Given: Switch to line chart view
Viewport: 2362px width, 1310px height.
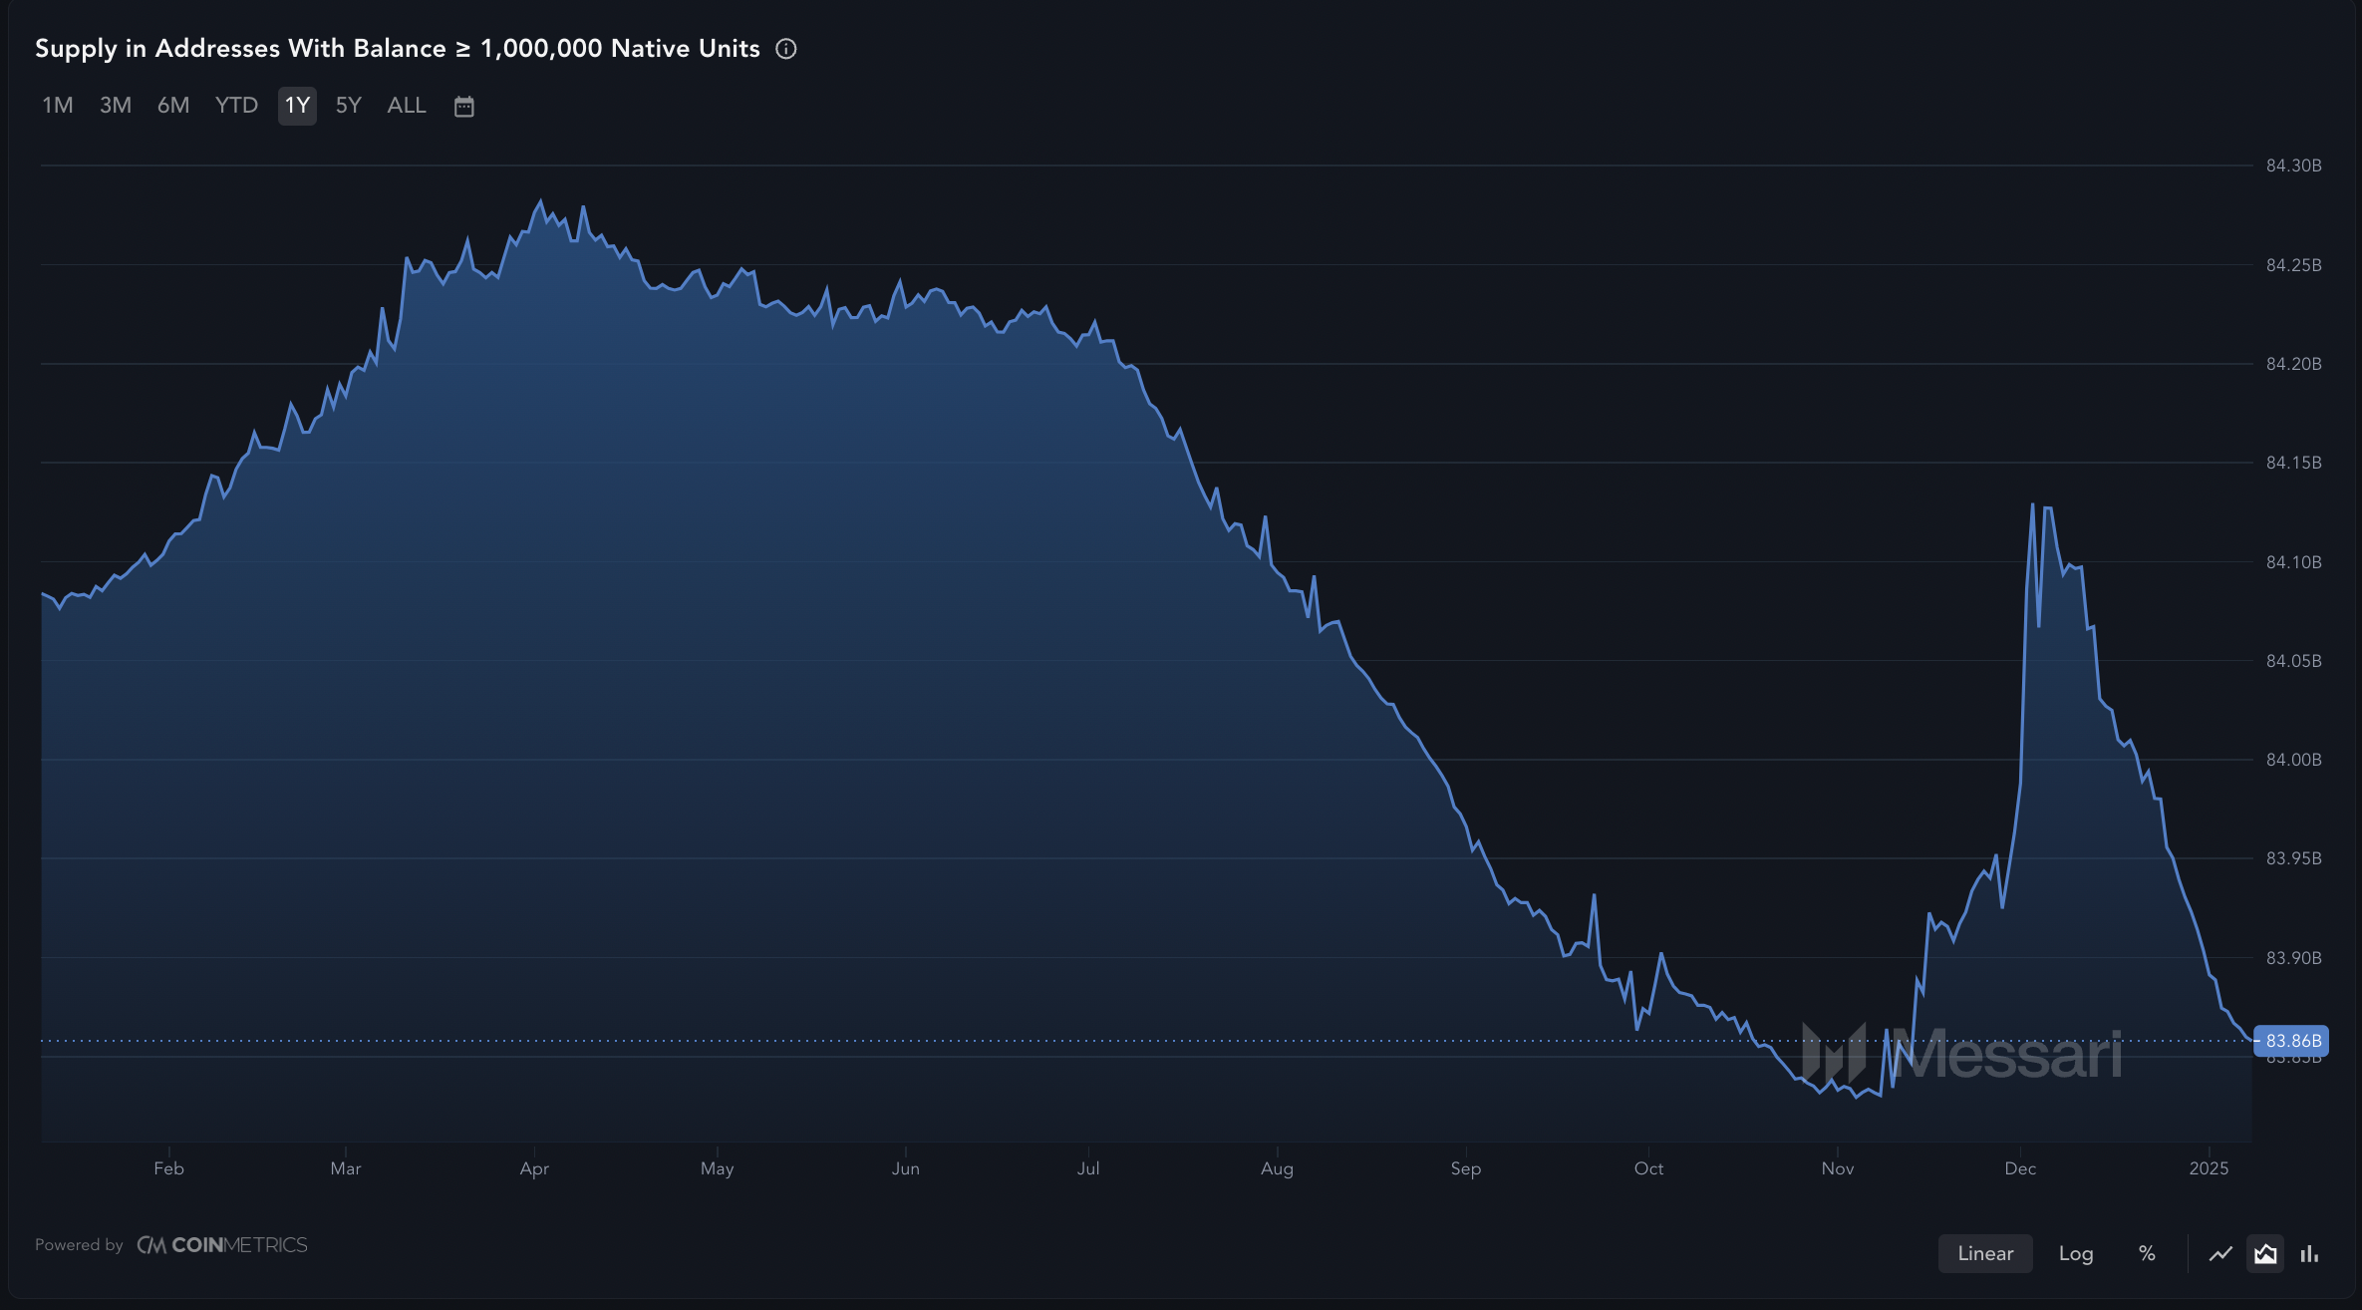Looking at the screenshot, I should 2219,1253.
